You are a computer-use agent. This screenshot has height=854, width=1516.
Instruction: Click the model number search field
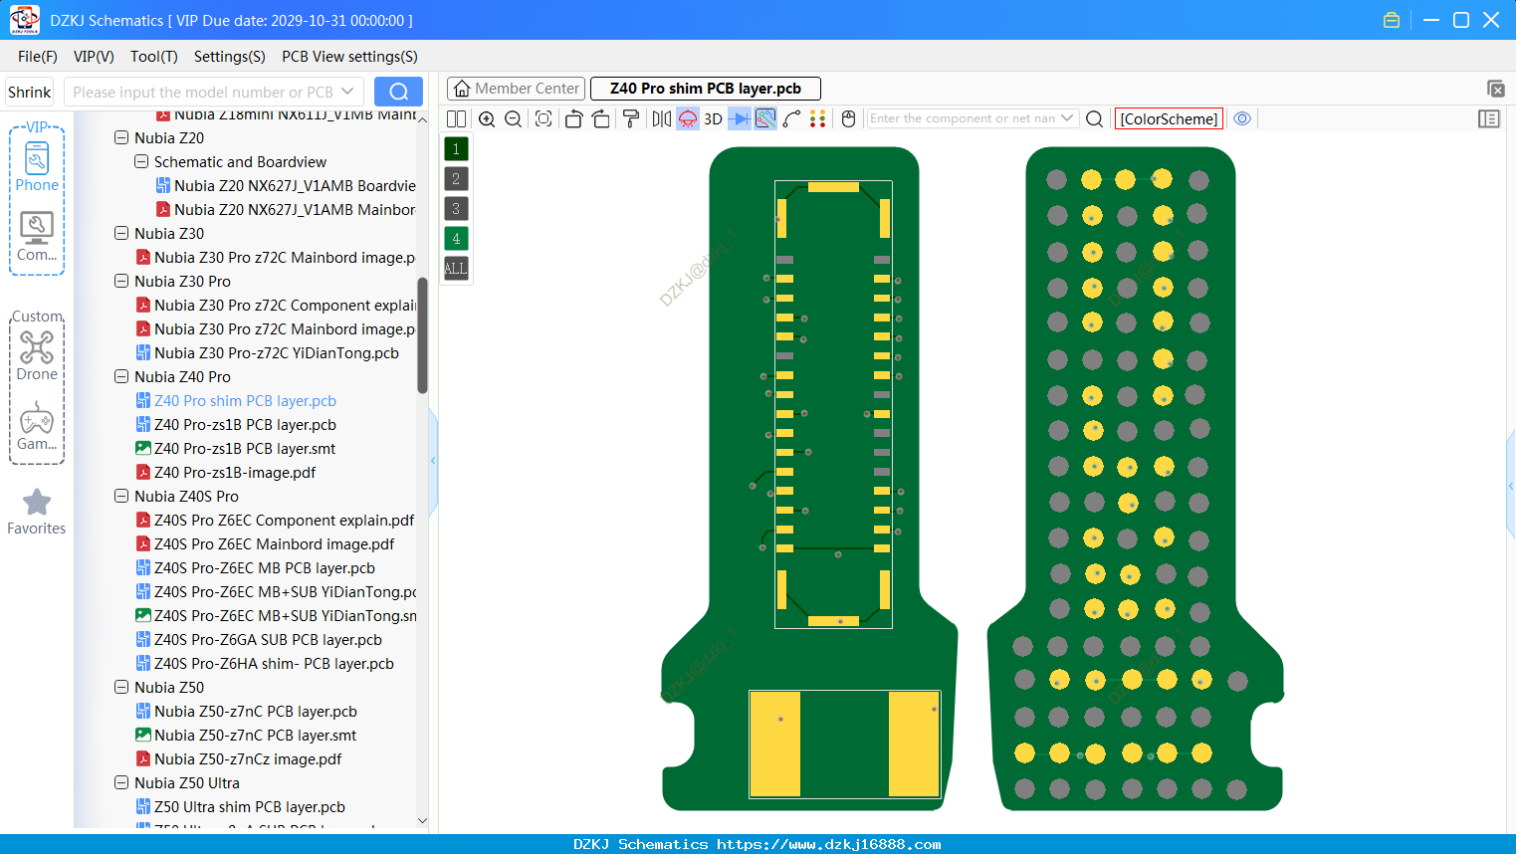[x=203, y=92]
